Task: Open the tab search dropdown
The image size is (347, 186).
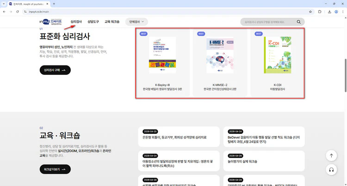Action: (x=4, y=4)
